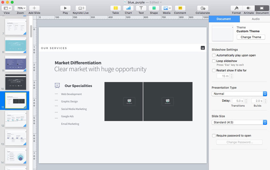Select the slide number 11 badge
This screenshot has height=170, width=270.
tap(203, 48)
